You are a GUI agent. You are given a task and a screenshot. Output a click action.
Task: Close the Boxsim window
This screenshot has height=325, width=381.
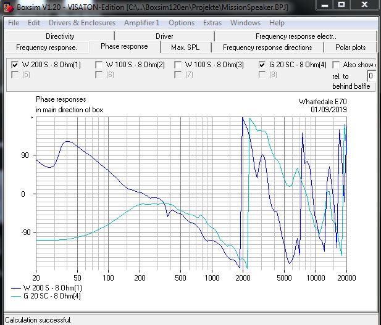click(x=364, y=4)
